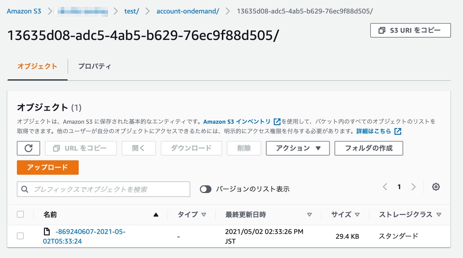Go to the next page arrow

coord(414,187)
